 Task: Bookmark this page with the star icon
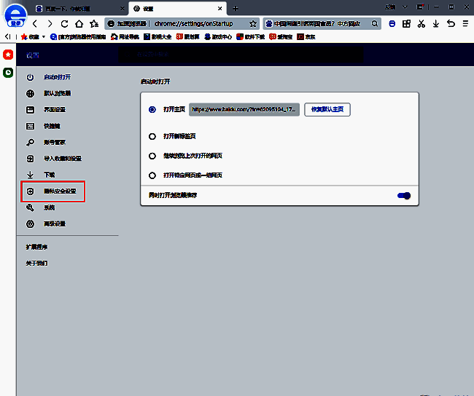[253, 23]
